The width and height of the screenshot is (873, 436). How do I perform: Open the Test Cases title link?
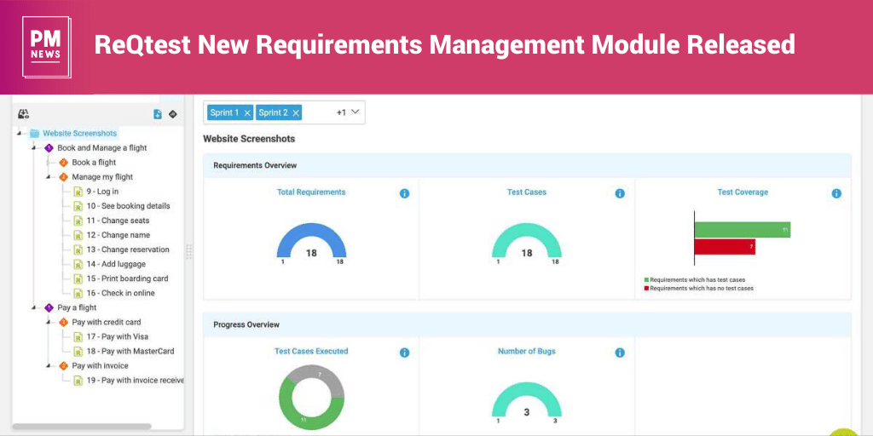[x=527, y=192]
